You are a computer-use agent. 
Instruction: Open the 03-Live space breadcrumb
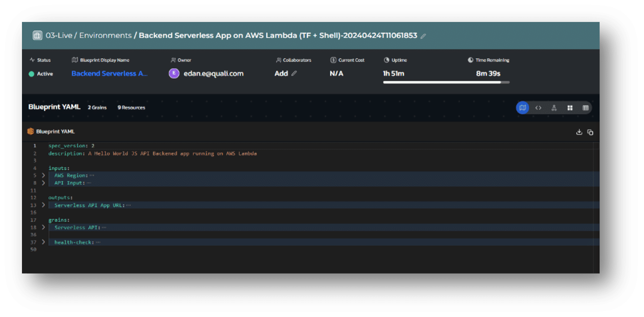[58, 35]
